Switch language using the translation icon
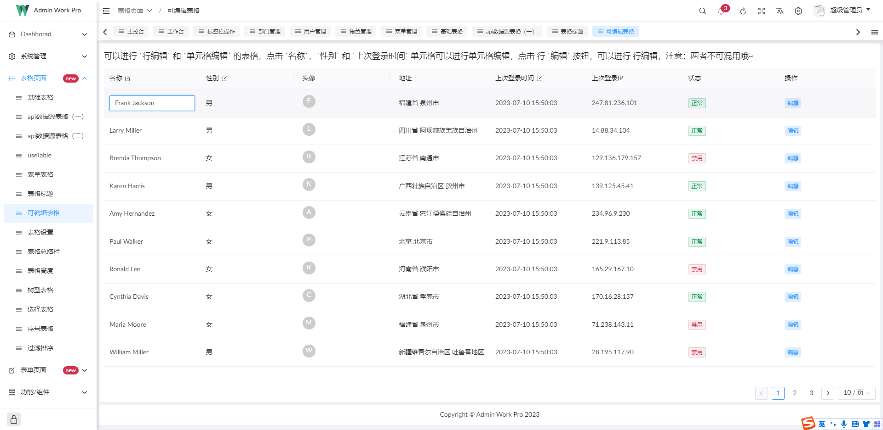Image resolution: width=883 pixels, height=430 pixels. pyautogui.click(x=780, y=11)
